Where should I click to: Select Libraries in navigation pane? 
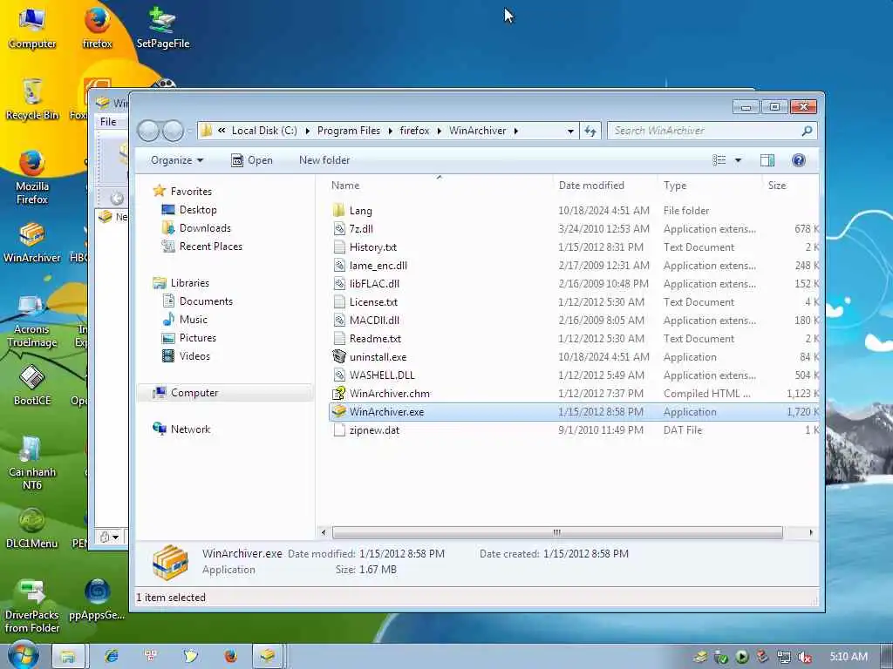[x=189, y=283]
